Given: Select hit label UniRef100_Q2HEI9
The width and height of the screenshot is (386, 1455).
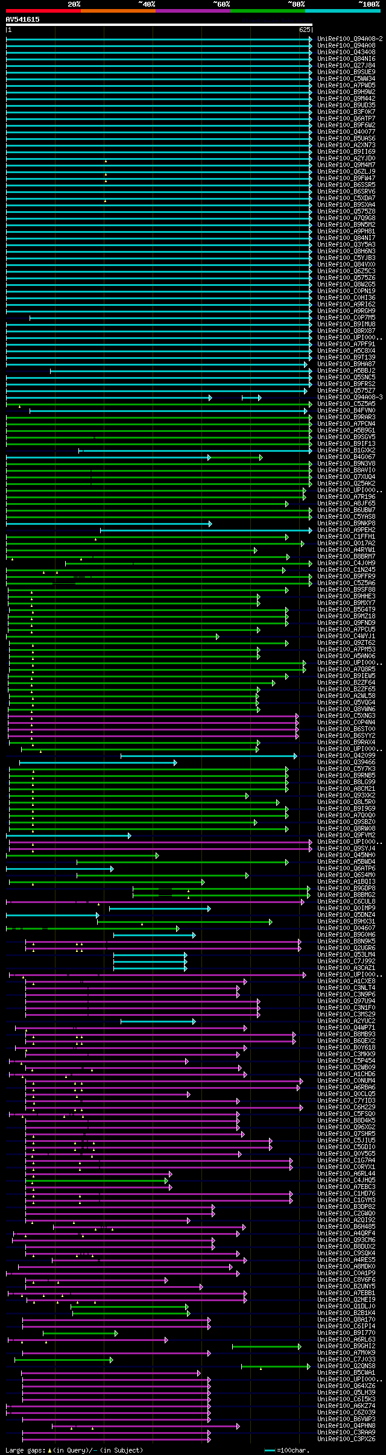Looking at the screenshot, I should (x=346, y=1299).
